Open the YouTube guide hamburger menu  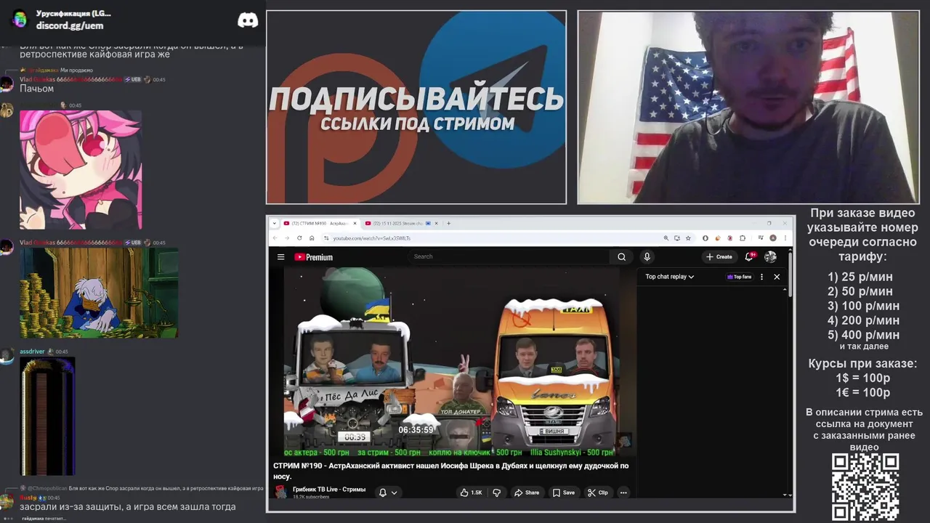click(280, 256)
